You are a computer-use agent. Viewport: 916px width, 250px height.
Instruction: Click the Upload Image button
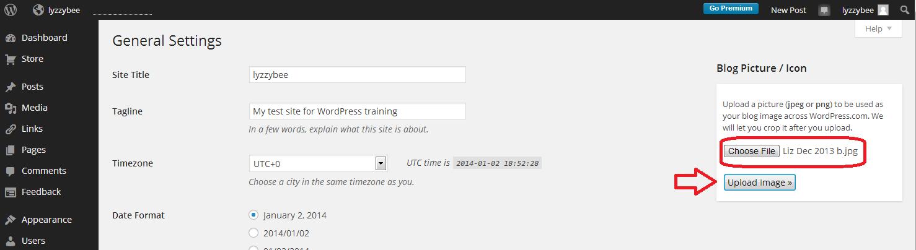[x=759, y=183]
